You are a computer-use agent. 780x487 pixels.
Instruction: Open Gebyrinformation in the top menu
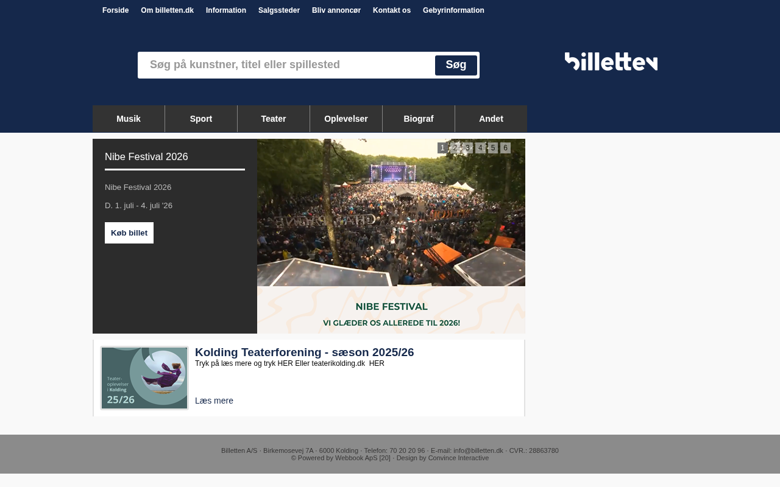coord(453,10)
